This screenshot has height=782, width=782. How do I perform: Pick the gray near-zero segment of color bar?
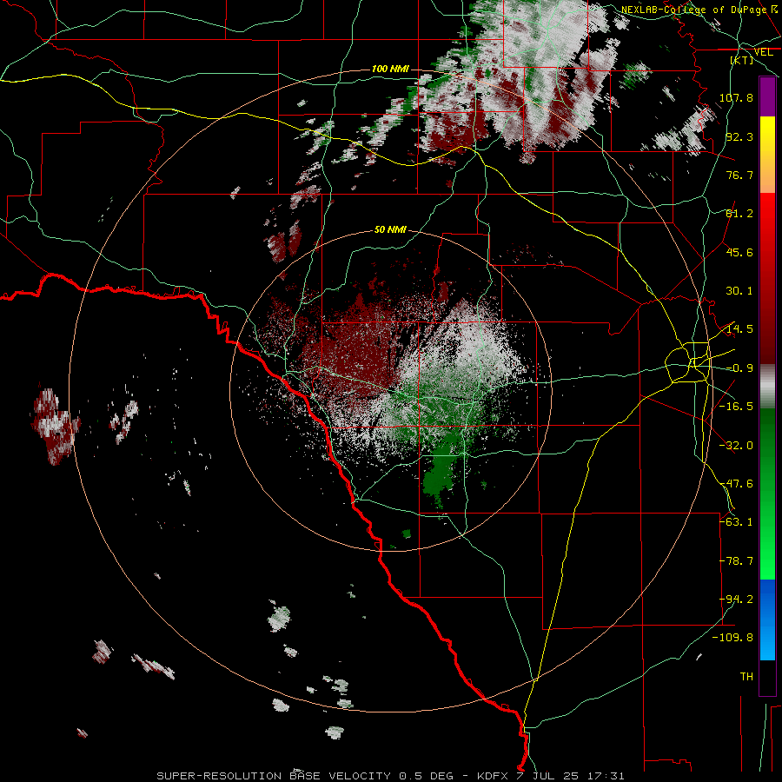[767, 386]
